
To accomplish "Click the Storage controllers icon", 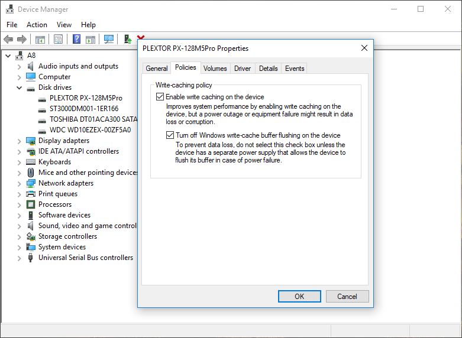I will (31, 236).
